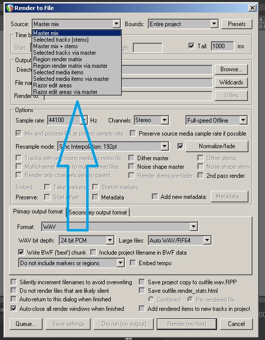Toggle Auto-close all render windows checkbox
The height and width of the screenshot is (340, 265).
[14, 308]
